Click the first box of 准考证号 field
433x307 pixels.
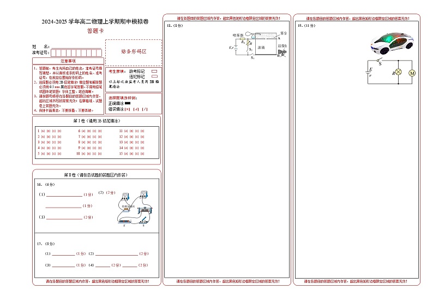pyautogui.click(x=53, y=53)
